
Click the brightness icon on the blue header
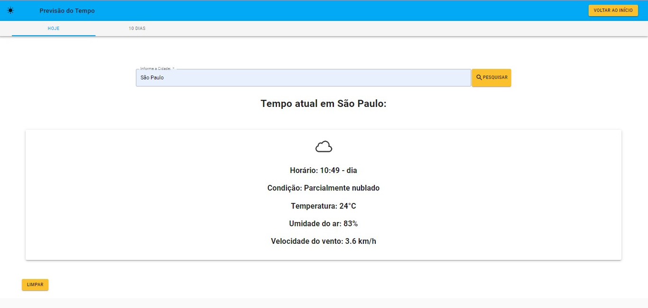pyautogui.click(x=10, y=10)
